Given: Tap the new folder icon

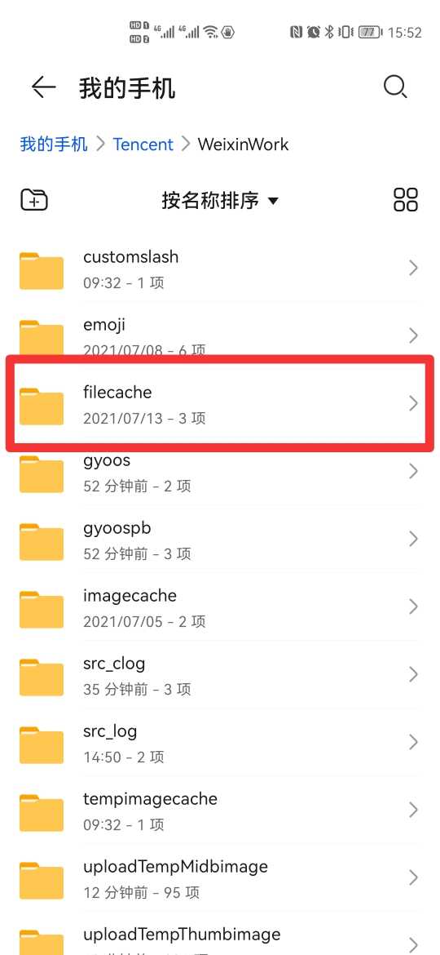Looking at the screenshot, I should pos(34,200).
